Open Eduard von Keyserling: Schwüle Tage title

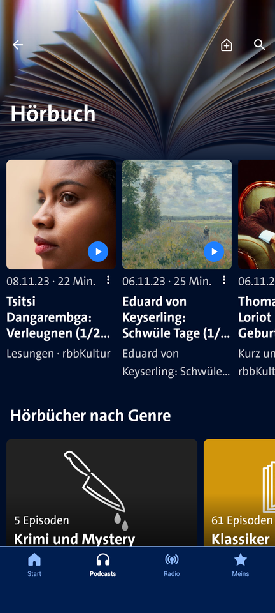click(176, 317)
